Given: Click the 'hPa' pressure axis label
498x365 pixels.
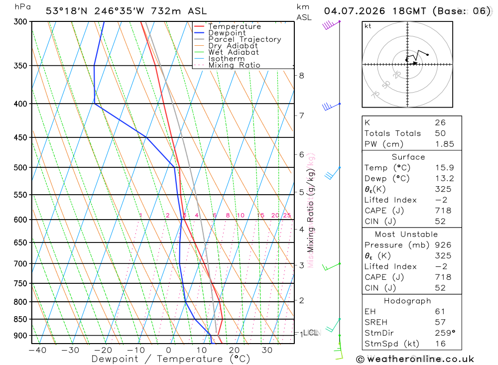Looking at the screenshot, I should tap(22, 7).
